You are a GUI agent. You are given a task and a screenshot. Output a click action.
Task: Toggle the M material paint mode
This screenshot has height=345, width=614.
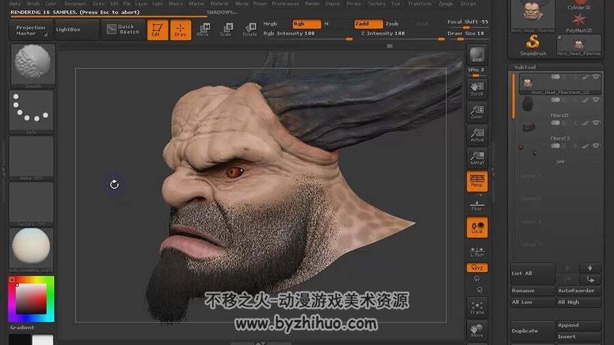[326, 24]
